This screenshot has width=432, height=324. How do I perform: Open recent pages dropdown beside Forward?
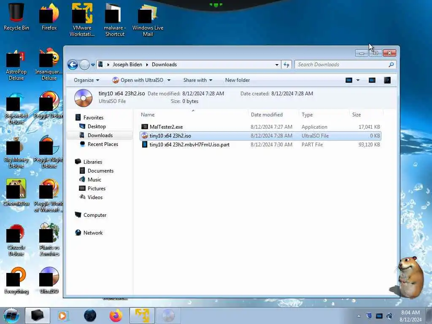click(93, 65)
